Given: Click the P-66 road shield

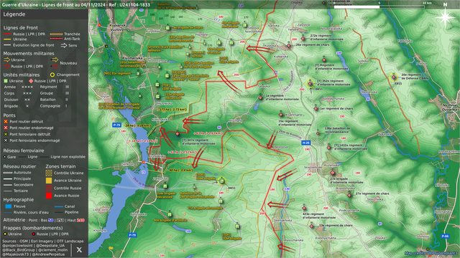Looking at the screenshot, I should [445, 236].
